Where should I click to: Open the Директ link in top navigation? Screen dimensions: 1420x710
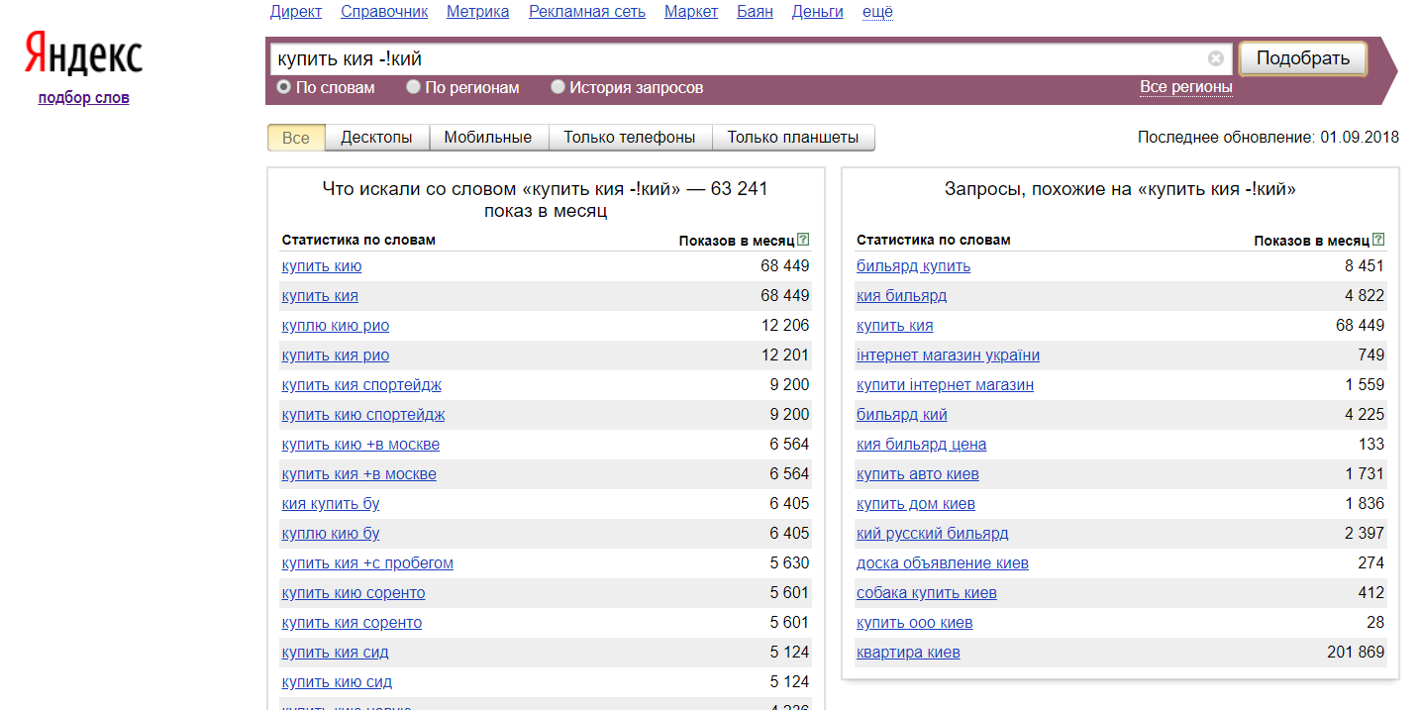(x=296, y=12)
